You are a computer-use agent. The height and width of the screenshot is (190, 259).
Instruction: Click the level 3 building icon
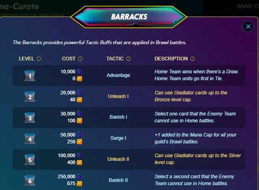[29, 117]
